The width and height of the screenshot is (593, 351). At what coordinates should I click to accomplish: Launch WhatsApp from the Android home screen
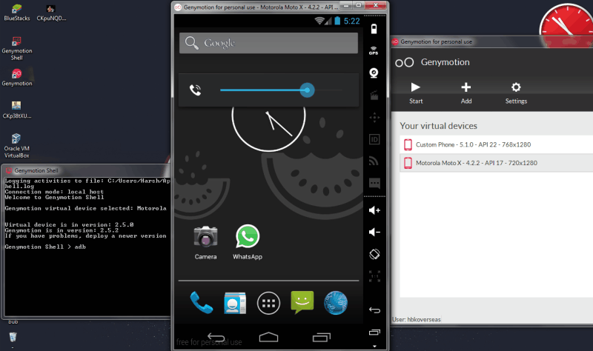pos(248,242)
